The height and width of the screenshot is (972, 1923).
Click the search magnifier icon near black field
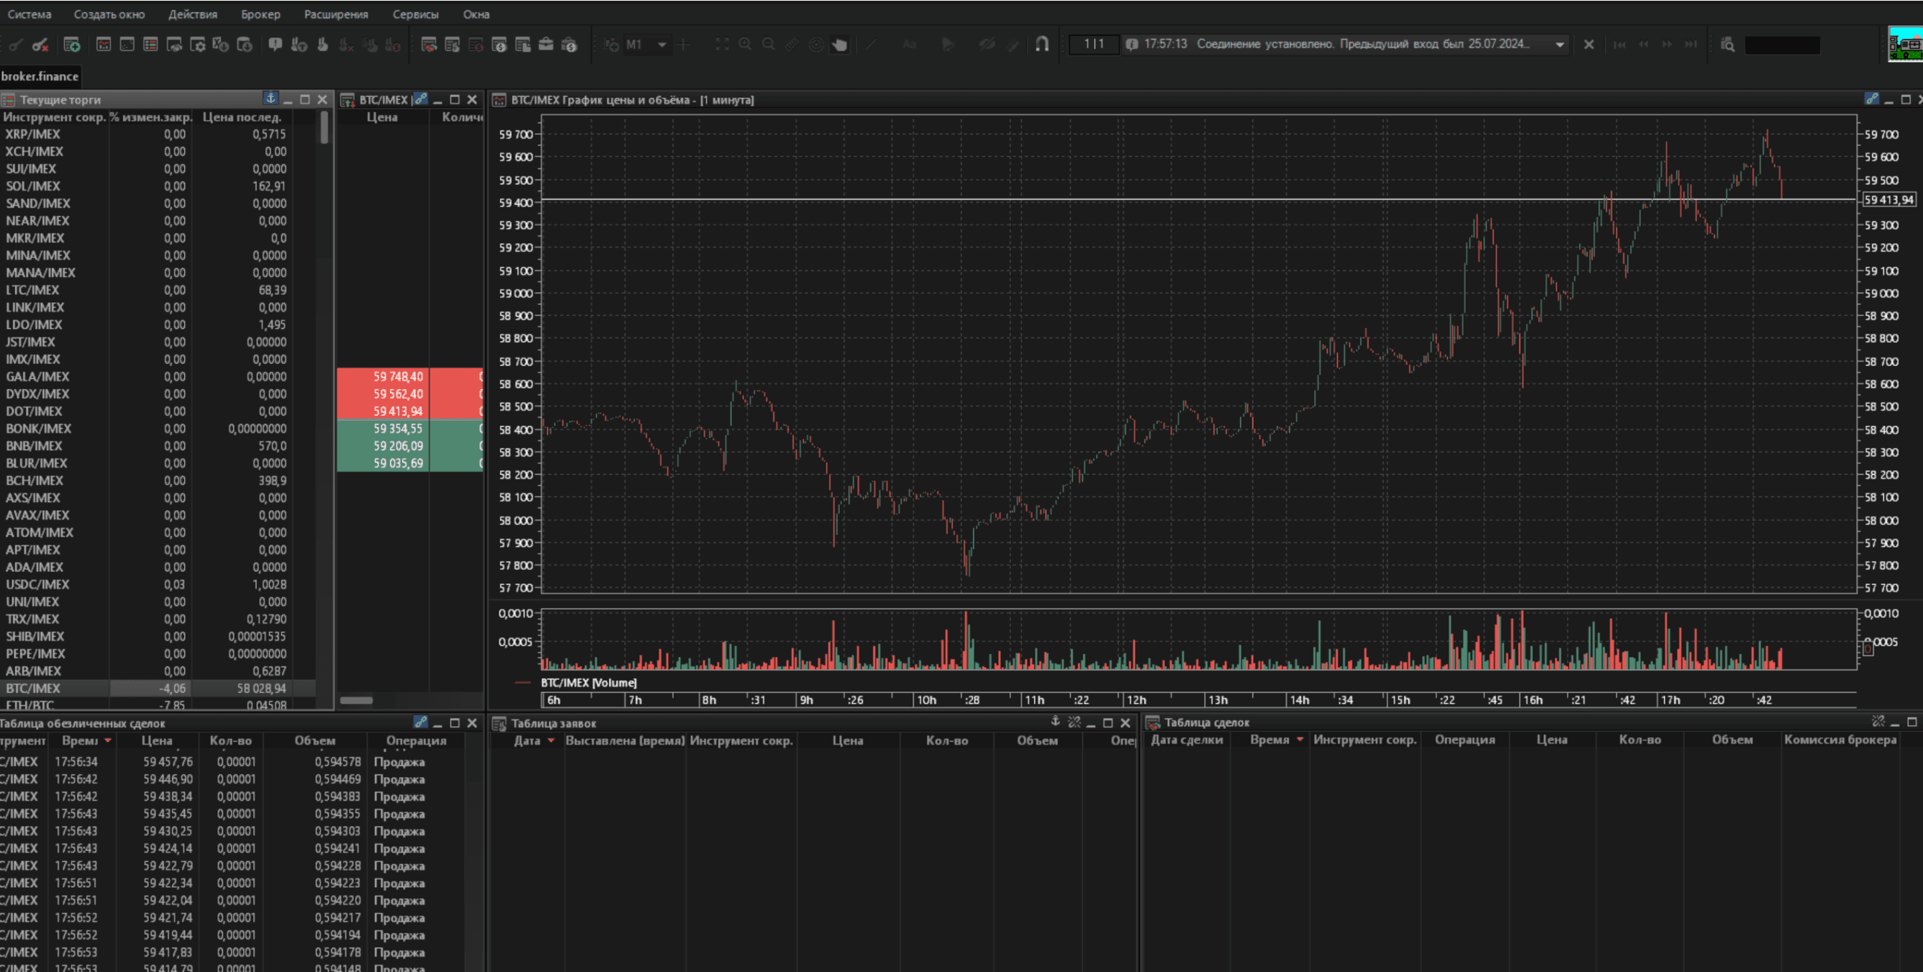pyautogui.click(x=1727, y=45)
